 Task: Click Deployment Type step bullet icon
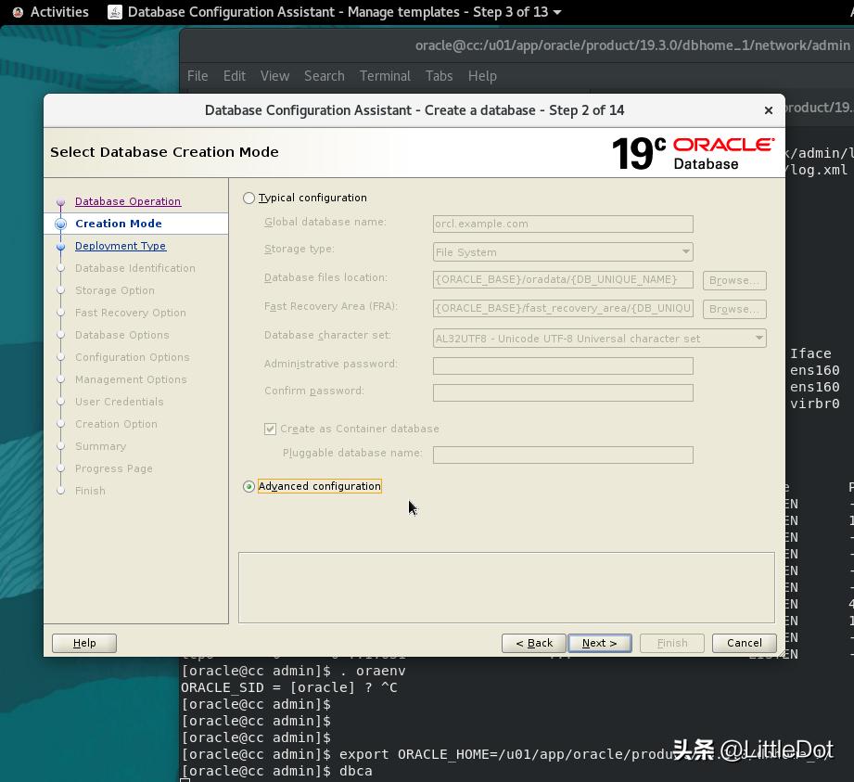(x=60, y=247)
